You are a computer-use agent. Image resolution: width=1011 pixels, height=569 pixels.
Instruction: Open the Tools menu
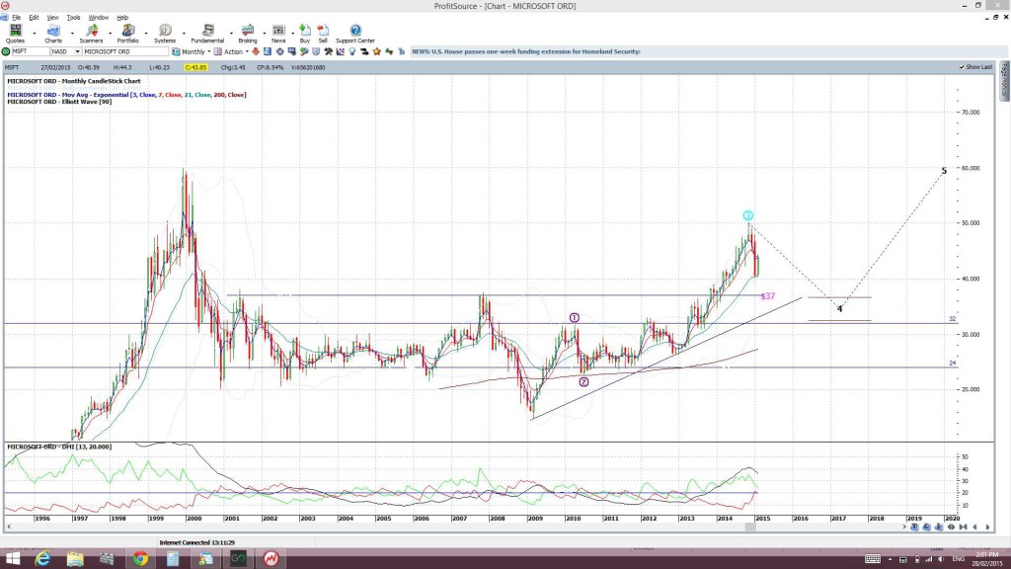coord(73,18)
